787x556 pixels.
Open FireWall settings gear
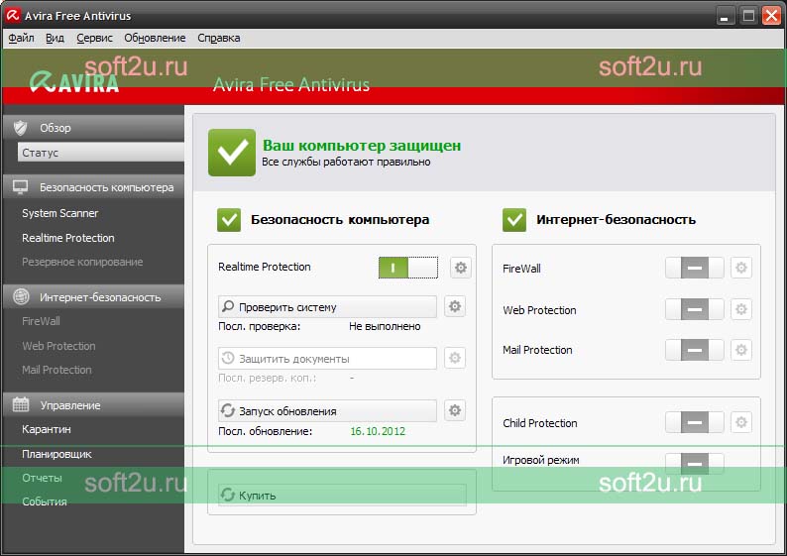740,268
